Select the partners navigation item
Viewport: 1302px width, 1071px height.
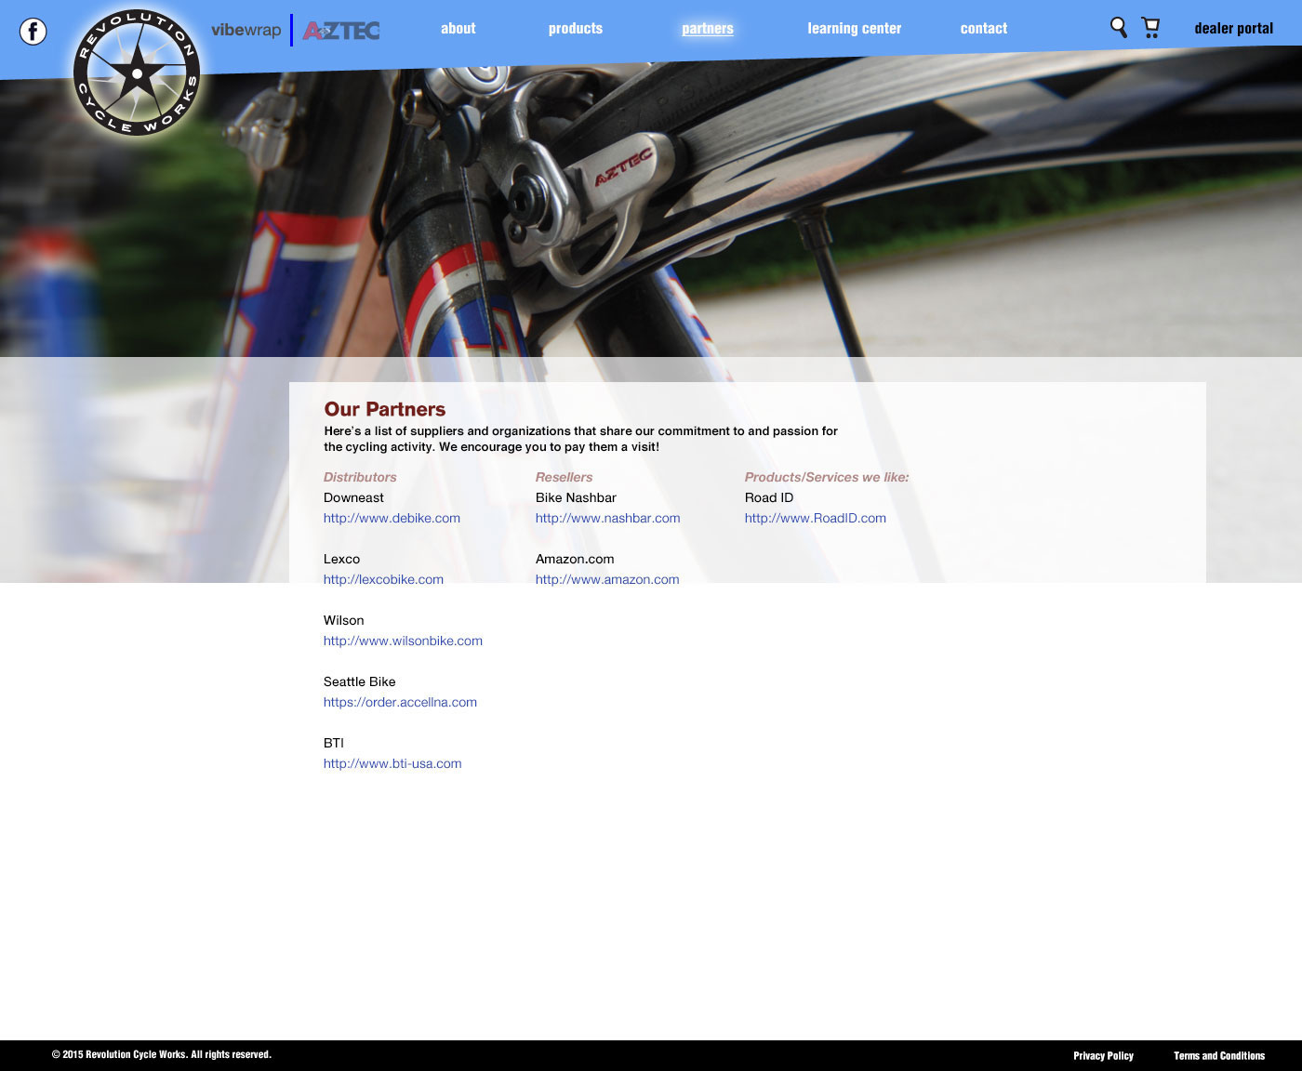coord(707,29)
